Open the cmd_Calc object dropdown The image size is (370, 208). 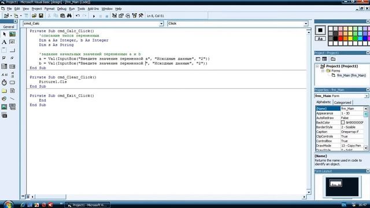click(161, 24)
